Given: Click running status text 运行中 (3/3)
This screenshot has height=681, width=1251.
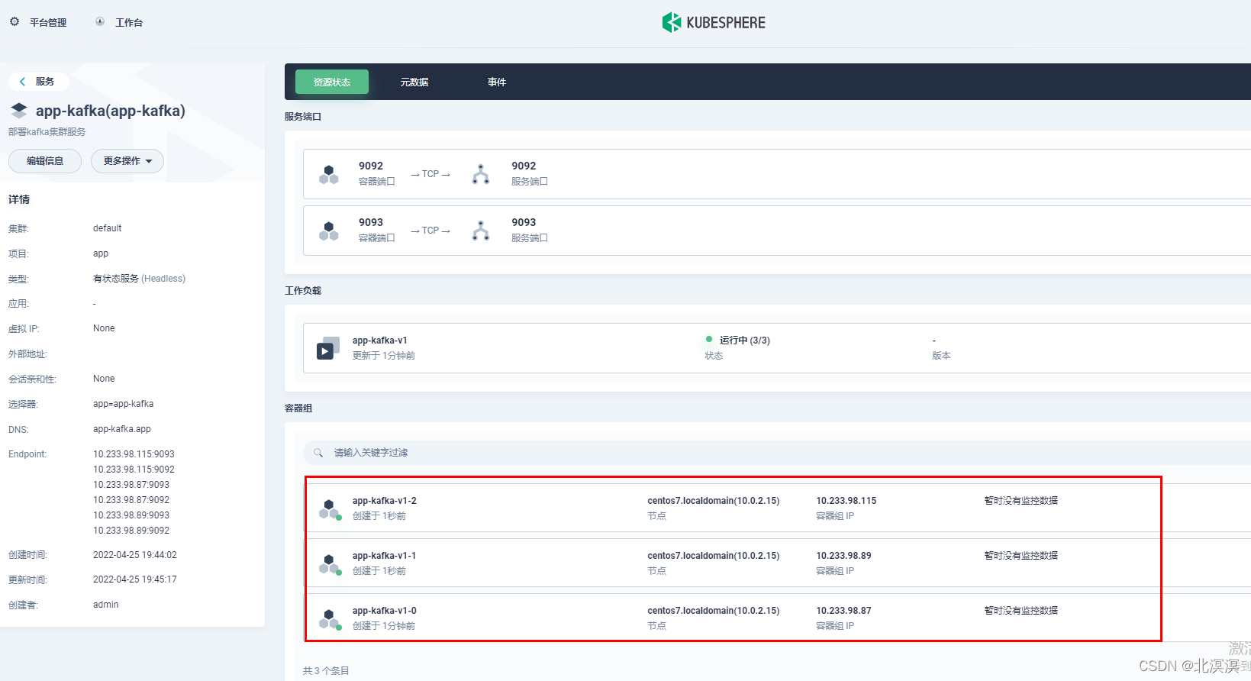Looking at the screenshot, I should [745, 340].
